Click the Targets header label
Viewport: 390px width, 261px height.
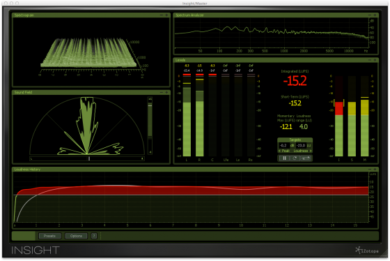tap(295, 140)
